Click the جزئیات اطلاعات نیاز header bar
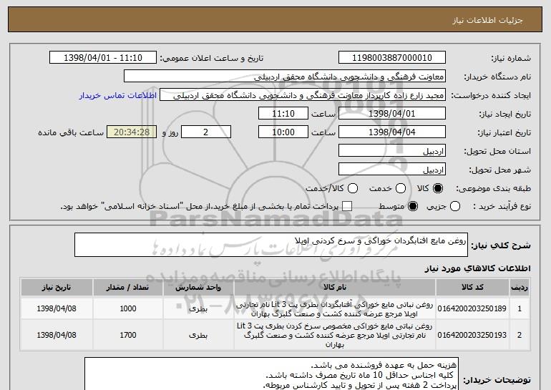The image size is (551, 390). pos(275,19)
